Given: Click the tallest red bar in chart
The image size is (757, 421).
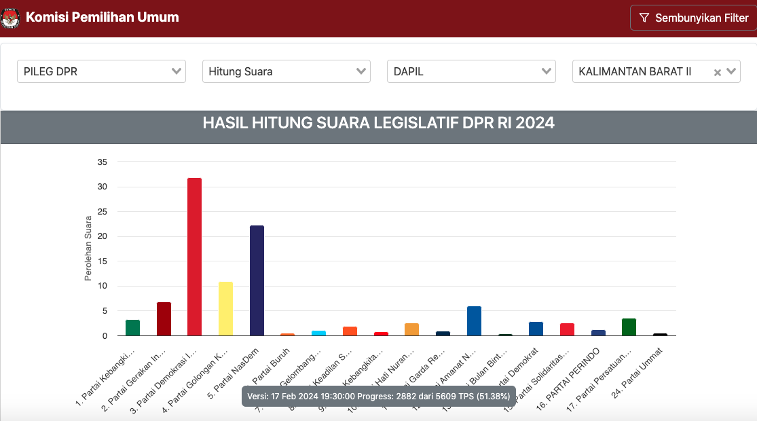Looking at the screenshot, I should (194, 257).
